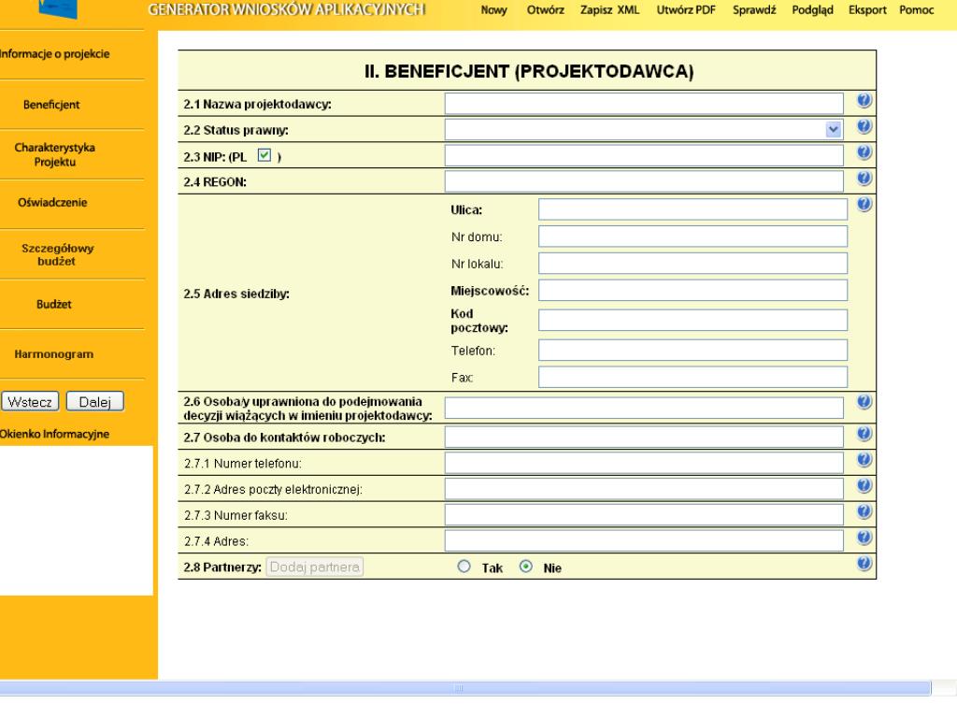Click the Dalej button
This screenshot has height=718, width=957.
point(94,402)
